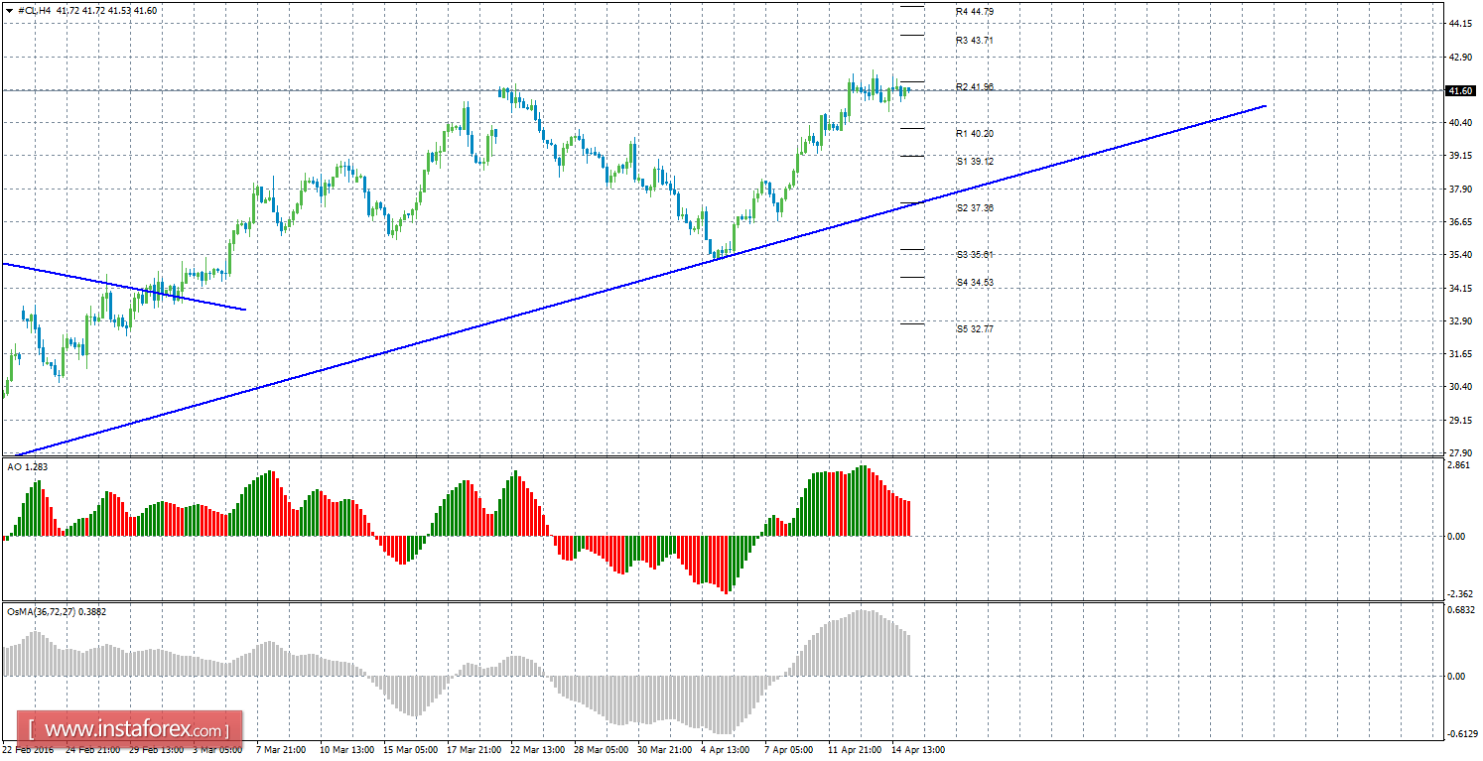Click the 2.861 AO scale value
The width and height of the screenshot is (1483, 761).
[1459, 464]
